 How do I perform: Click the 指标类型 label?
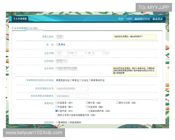pyautogui.click(x=49, y=123)
